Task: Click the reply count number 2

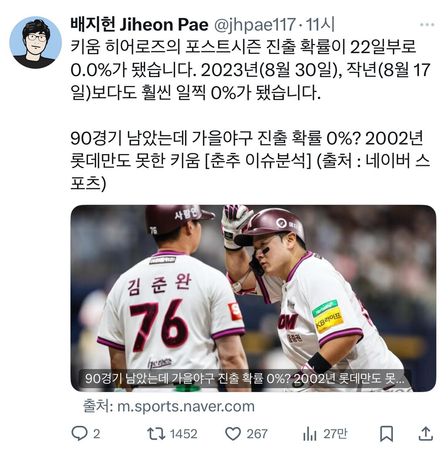Action: [97, 434]
